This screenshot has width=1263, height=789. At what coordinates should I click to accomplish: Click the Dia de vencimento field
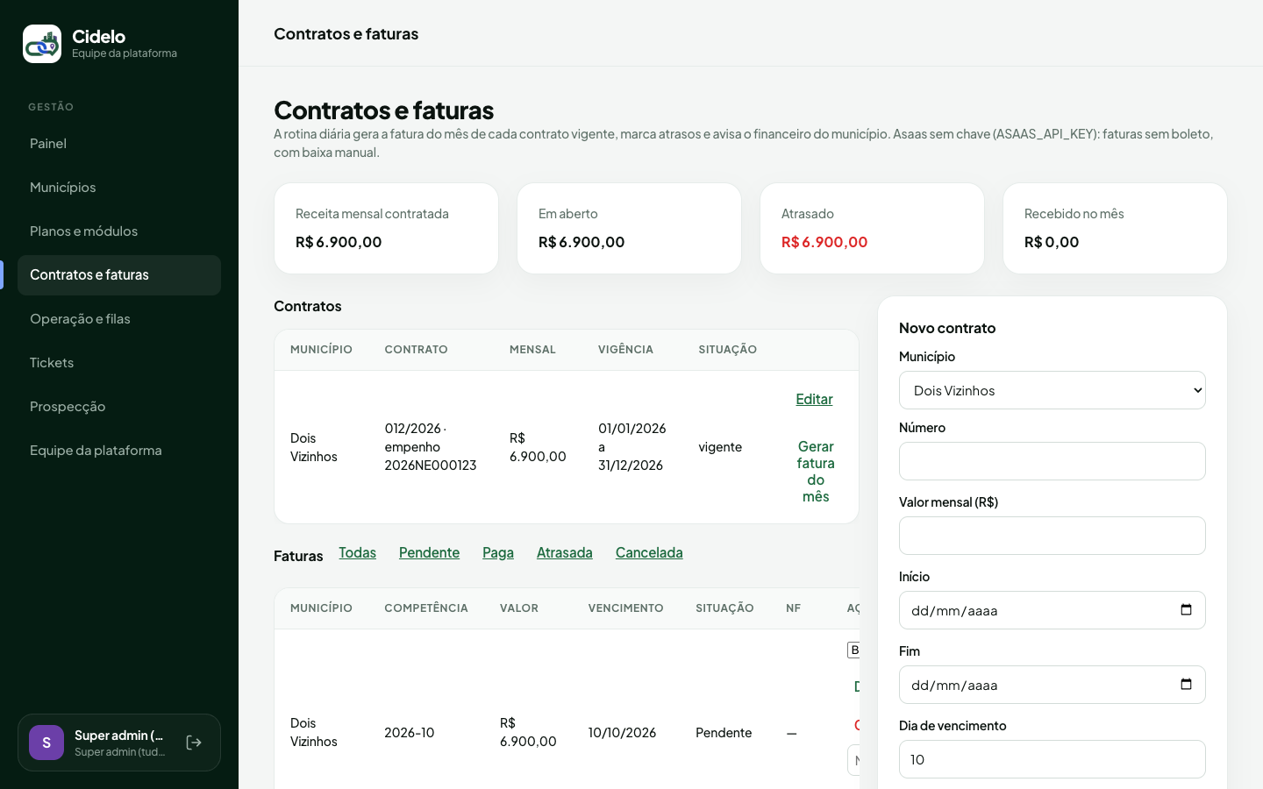point(1052,759)
